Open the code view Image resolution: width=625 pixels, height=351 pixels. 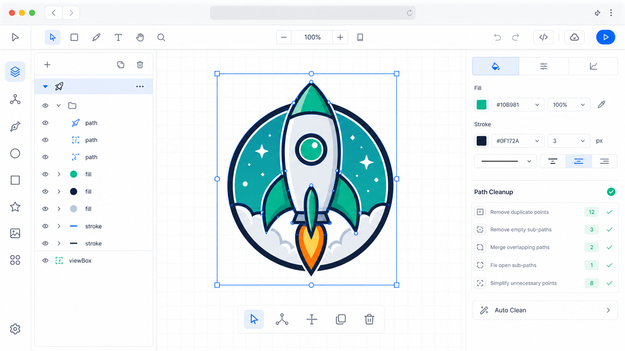coord(544,37)
